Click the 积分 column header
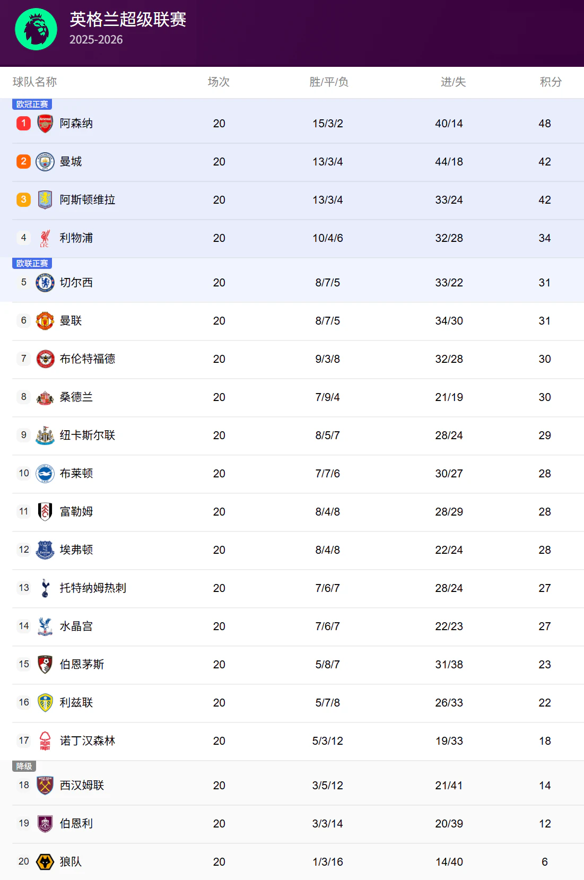The height and width of the screenshot is (880, 584). 551,82
